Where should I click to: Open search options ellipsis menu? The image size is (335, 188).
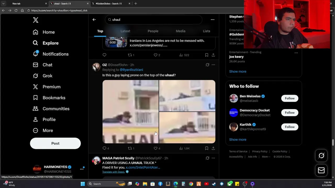[x=213, y=20]
